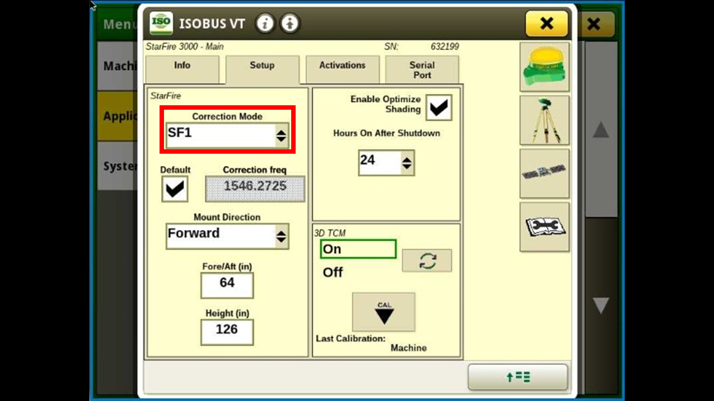The width and height of the screenshot is (714, 401).
Task: Click the Correction freq 1546.2725 field
Action: [255, 189]
